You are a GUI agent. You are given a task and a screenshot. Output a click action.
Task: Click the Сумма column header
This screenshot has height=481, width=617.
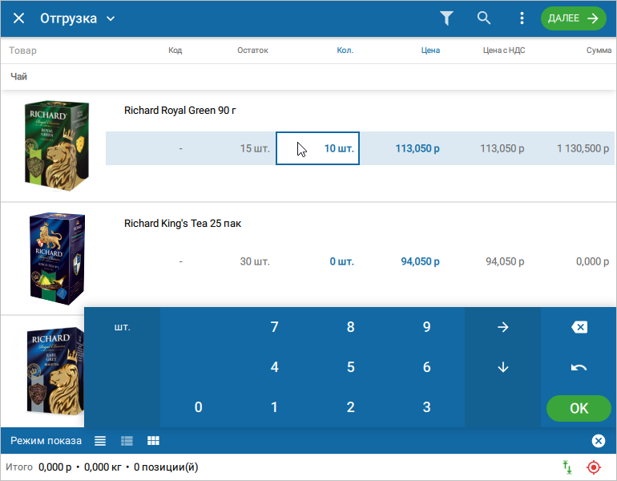point(599,51)
